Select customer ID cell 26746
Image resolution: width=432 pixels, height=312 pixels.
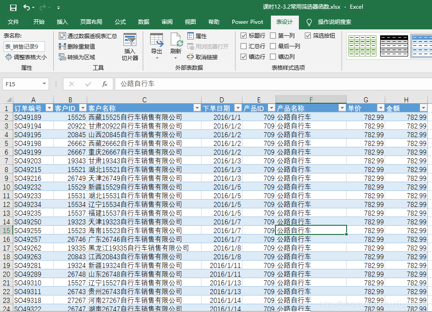(70, 240)
